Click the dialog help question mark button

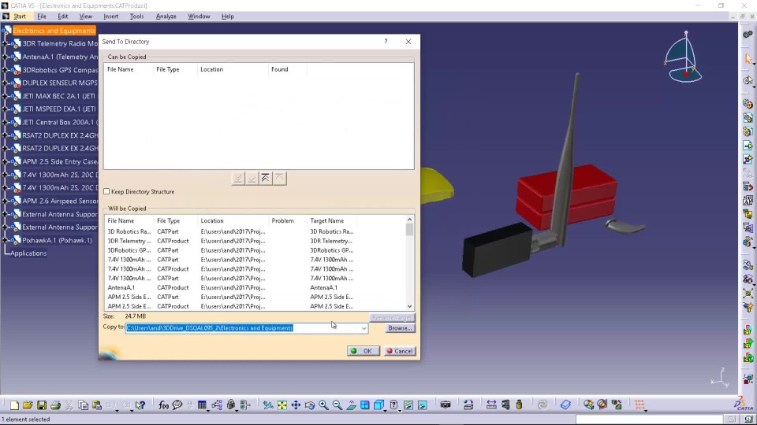[x=386, y=42]
